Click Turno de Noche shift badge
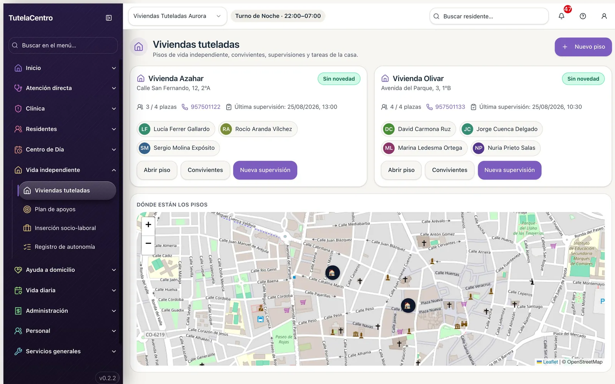 click(x=278, y=16)
